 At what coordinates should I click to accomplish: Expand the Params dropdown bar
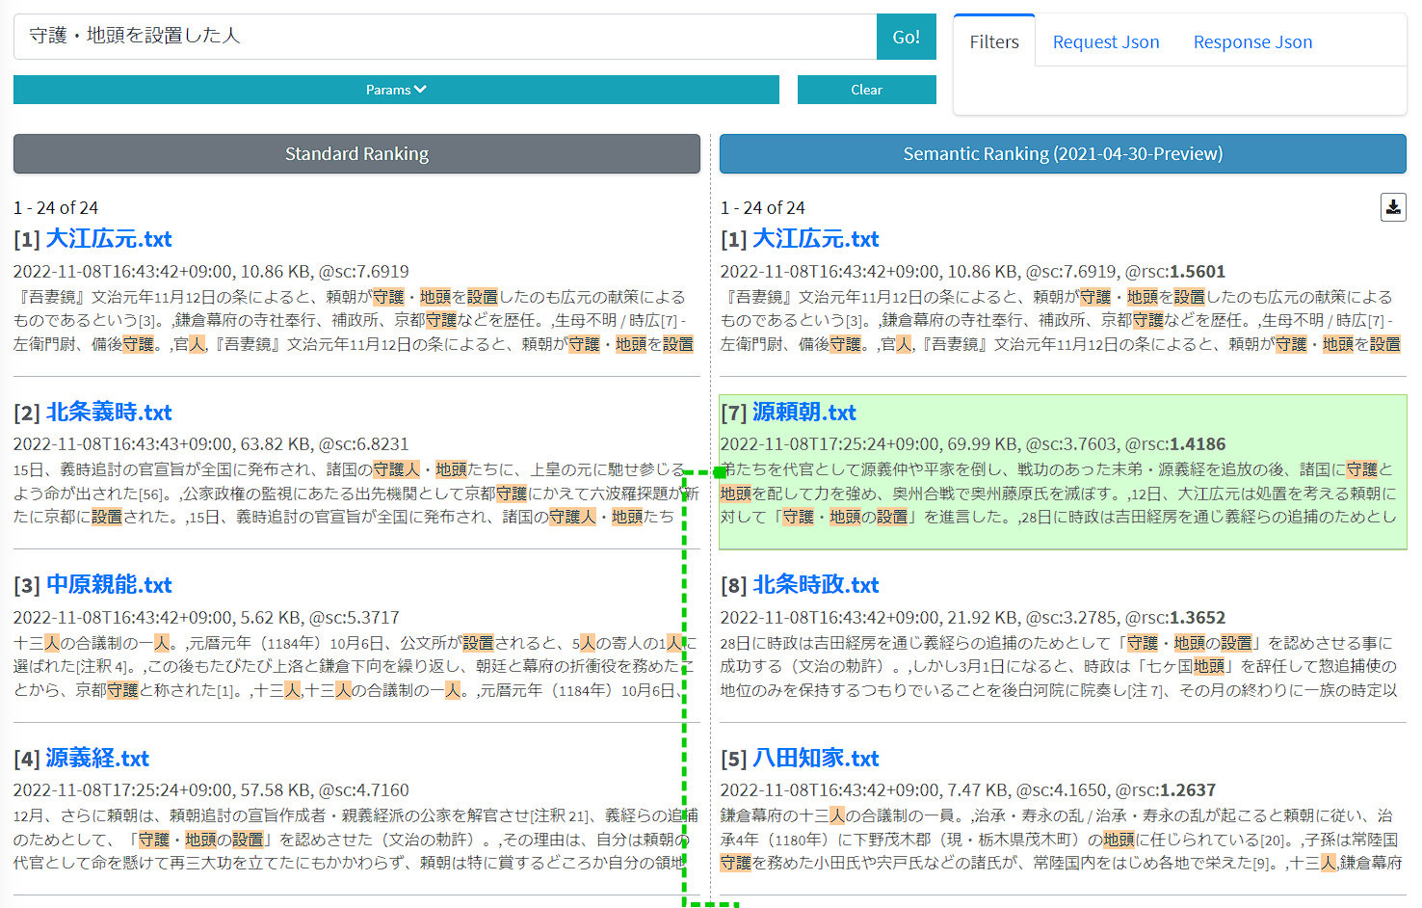pos(396,90)
